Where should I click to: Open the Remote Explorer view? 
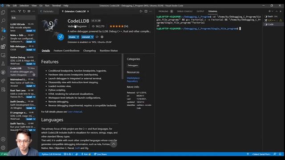click(x=3, y=55)
